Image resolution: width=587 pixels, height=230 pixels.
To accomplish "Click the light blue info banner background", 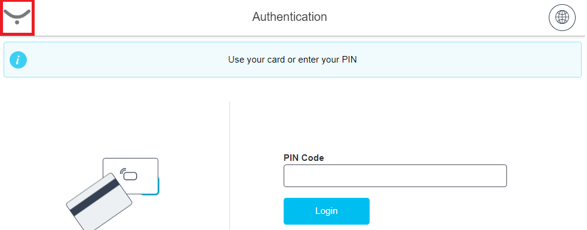I will tap(449, 60).
